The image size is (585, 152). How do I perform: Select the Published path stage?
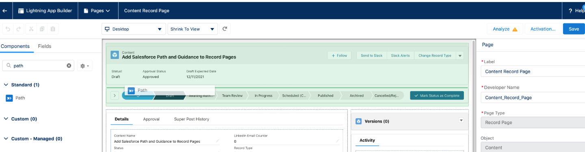pyautogui.click(x=325, y=96)
